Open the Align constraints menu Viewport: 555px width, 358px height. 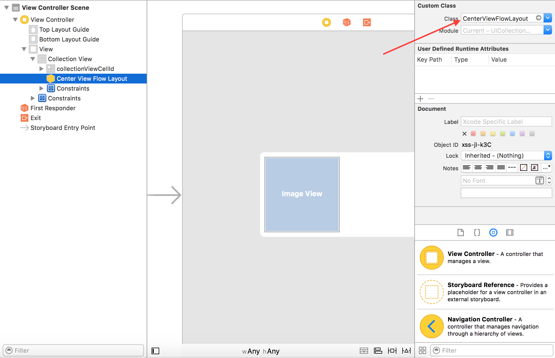coord(378,351)
